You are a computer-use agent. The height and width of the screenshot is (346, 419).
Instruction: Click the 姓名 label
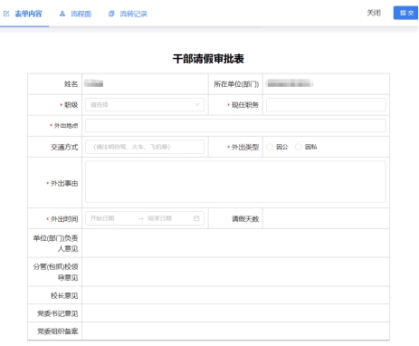(71, 84)
